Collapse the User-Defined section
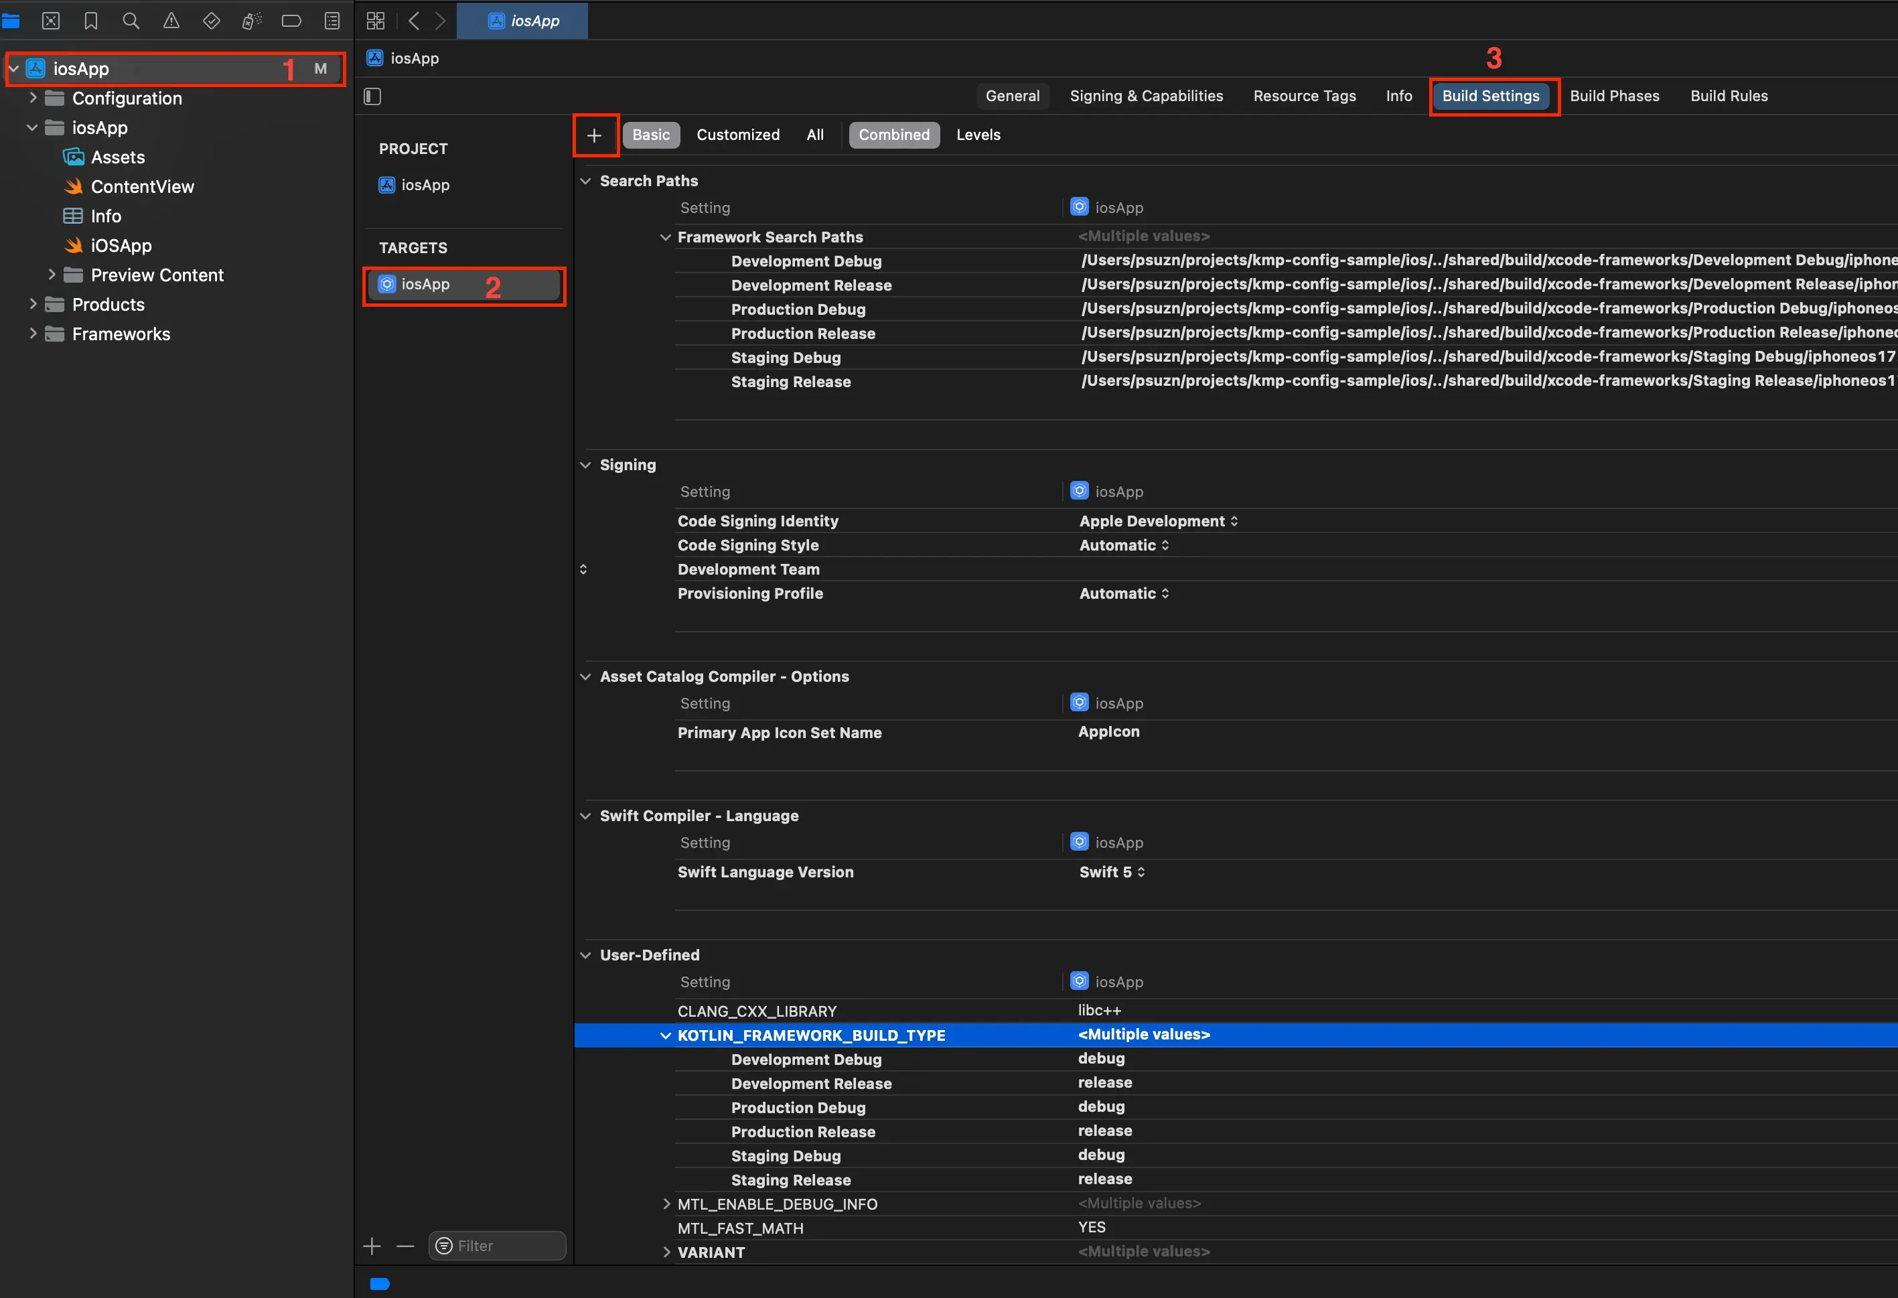 point(585,955)
